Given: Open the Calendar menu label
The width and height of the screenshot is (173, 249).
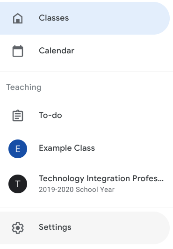Looking at the screenshot, I should [x=57, y=51].
